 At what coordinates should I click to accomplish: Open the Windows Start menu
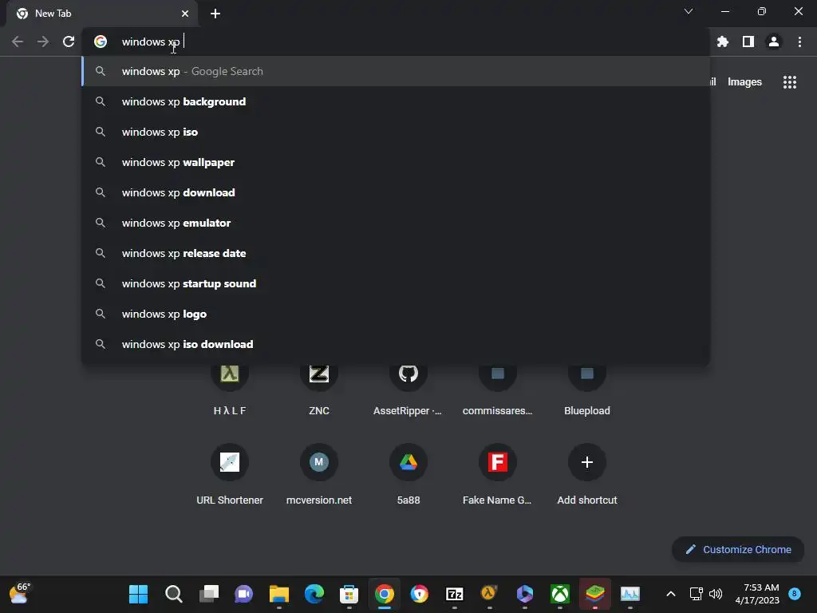point(138,594)
